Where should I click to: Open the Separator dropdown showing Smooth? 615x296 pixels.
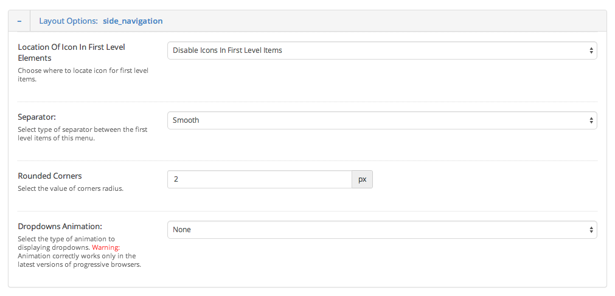(377, 120)
